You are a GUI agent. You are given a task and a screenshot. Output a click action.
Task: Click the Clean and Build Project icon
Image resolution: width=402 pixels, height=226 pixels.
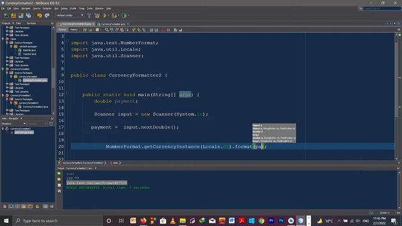tap(97, 16)
